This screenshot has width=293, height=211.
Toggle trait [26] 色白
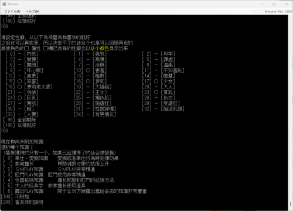[158, 97]
